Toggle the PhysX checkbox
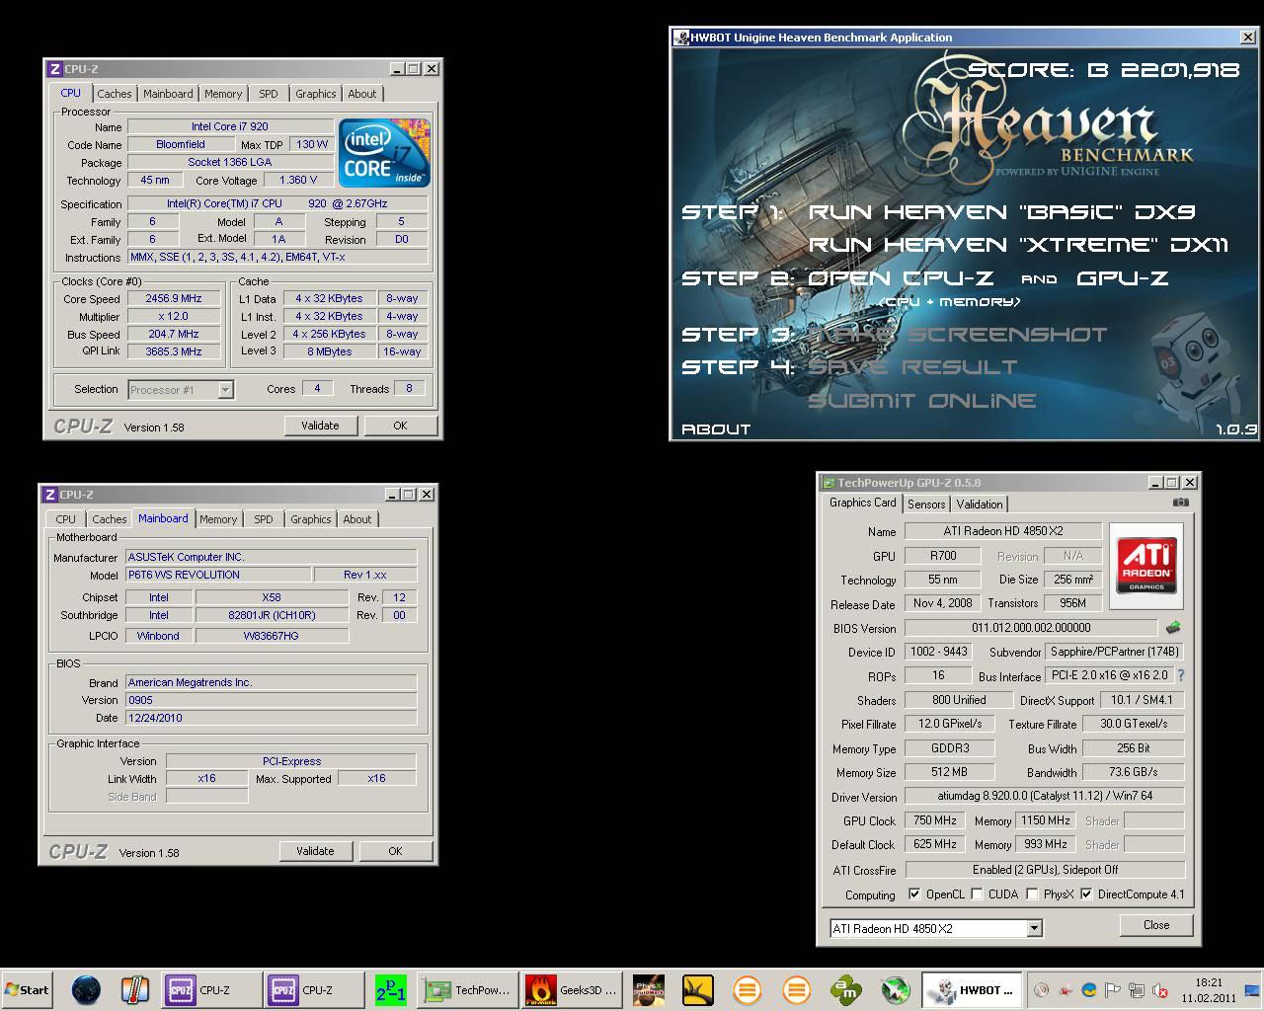The image size is (1264, 1011). point(1032,894)
